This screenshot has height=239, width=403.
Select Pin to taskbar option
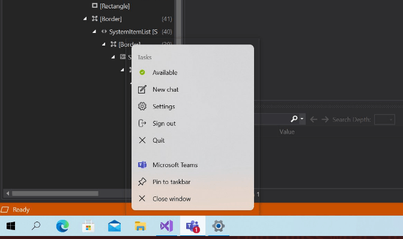(x=193, y=182)
